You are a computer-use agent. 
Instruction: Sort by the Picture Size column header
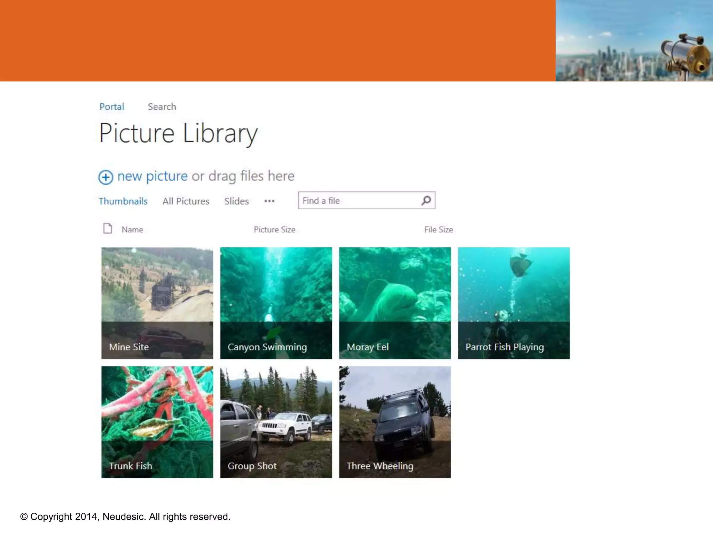274,230
